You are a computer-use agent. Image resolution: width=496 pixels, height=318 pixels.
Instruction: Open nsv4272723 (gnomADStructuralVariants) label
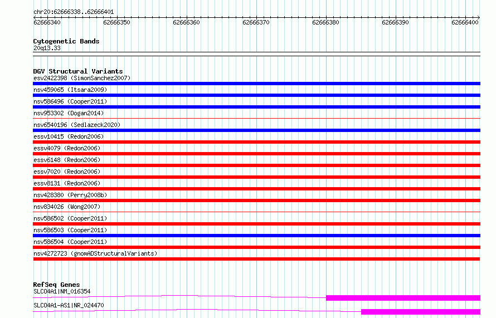coord(95,253)
